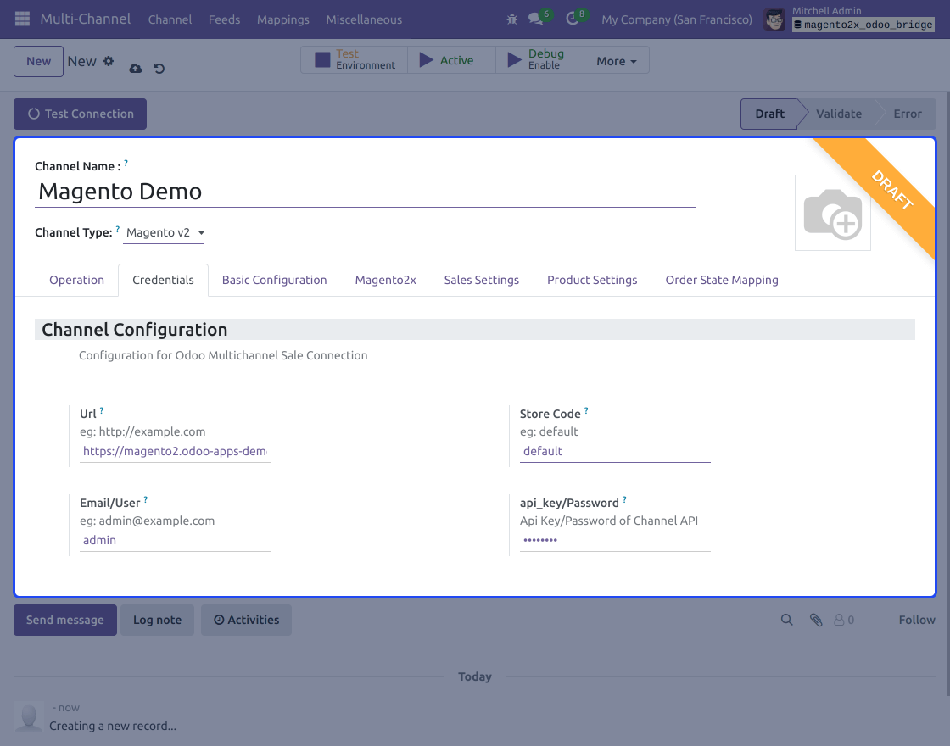Toggle Debug Enable button
The image size is (950, 746).
[x=539, y=60]
